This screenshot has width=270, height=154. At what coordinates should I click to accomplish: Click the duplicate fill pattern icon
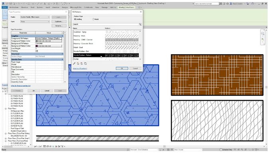[x=85, y=64]
